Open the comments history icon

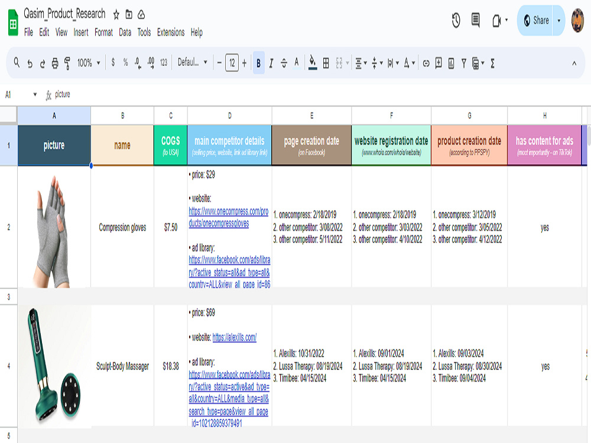click(x=476, y=20)
